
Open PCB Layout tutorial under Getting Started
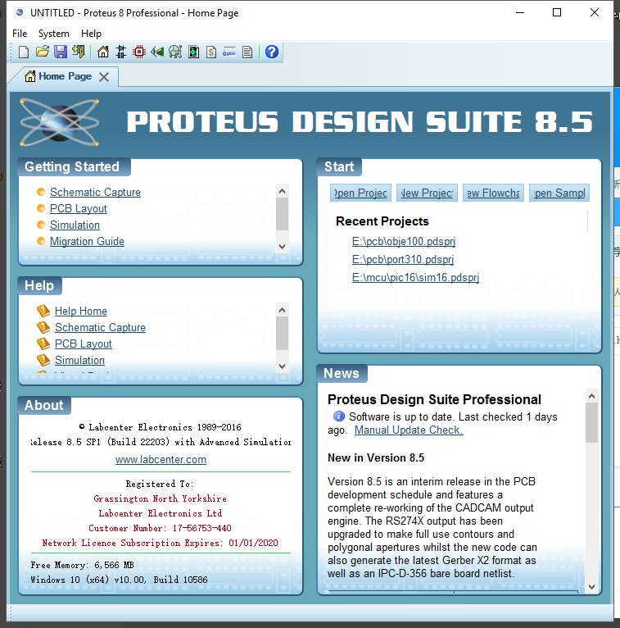coord(79,209)
